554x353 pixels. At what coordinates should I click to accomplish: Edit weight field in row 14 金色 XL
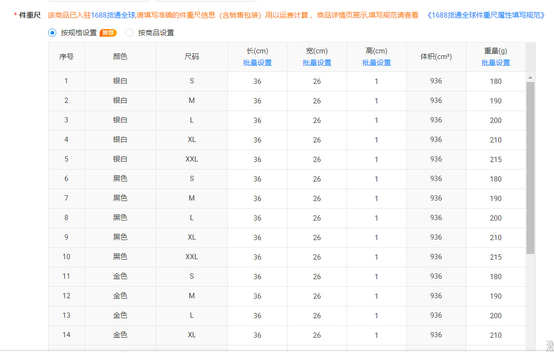click(495, 335)
